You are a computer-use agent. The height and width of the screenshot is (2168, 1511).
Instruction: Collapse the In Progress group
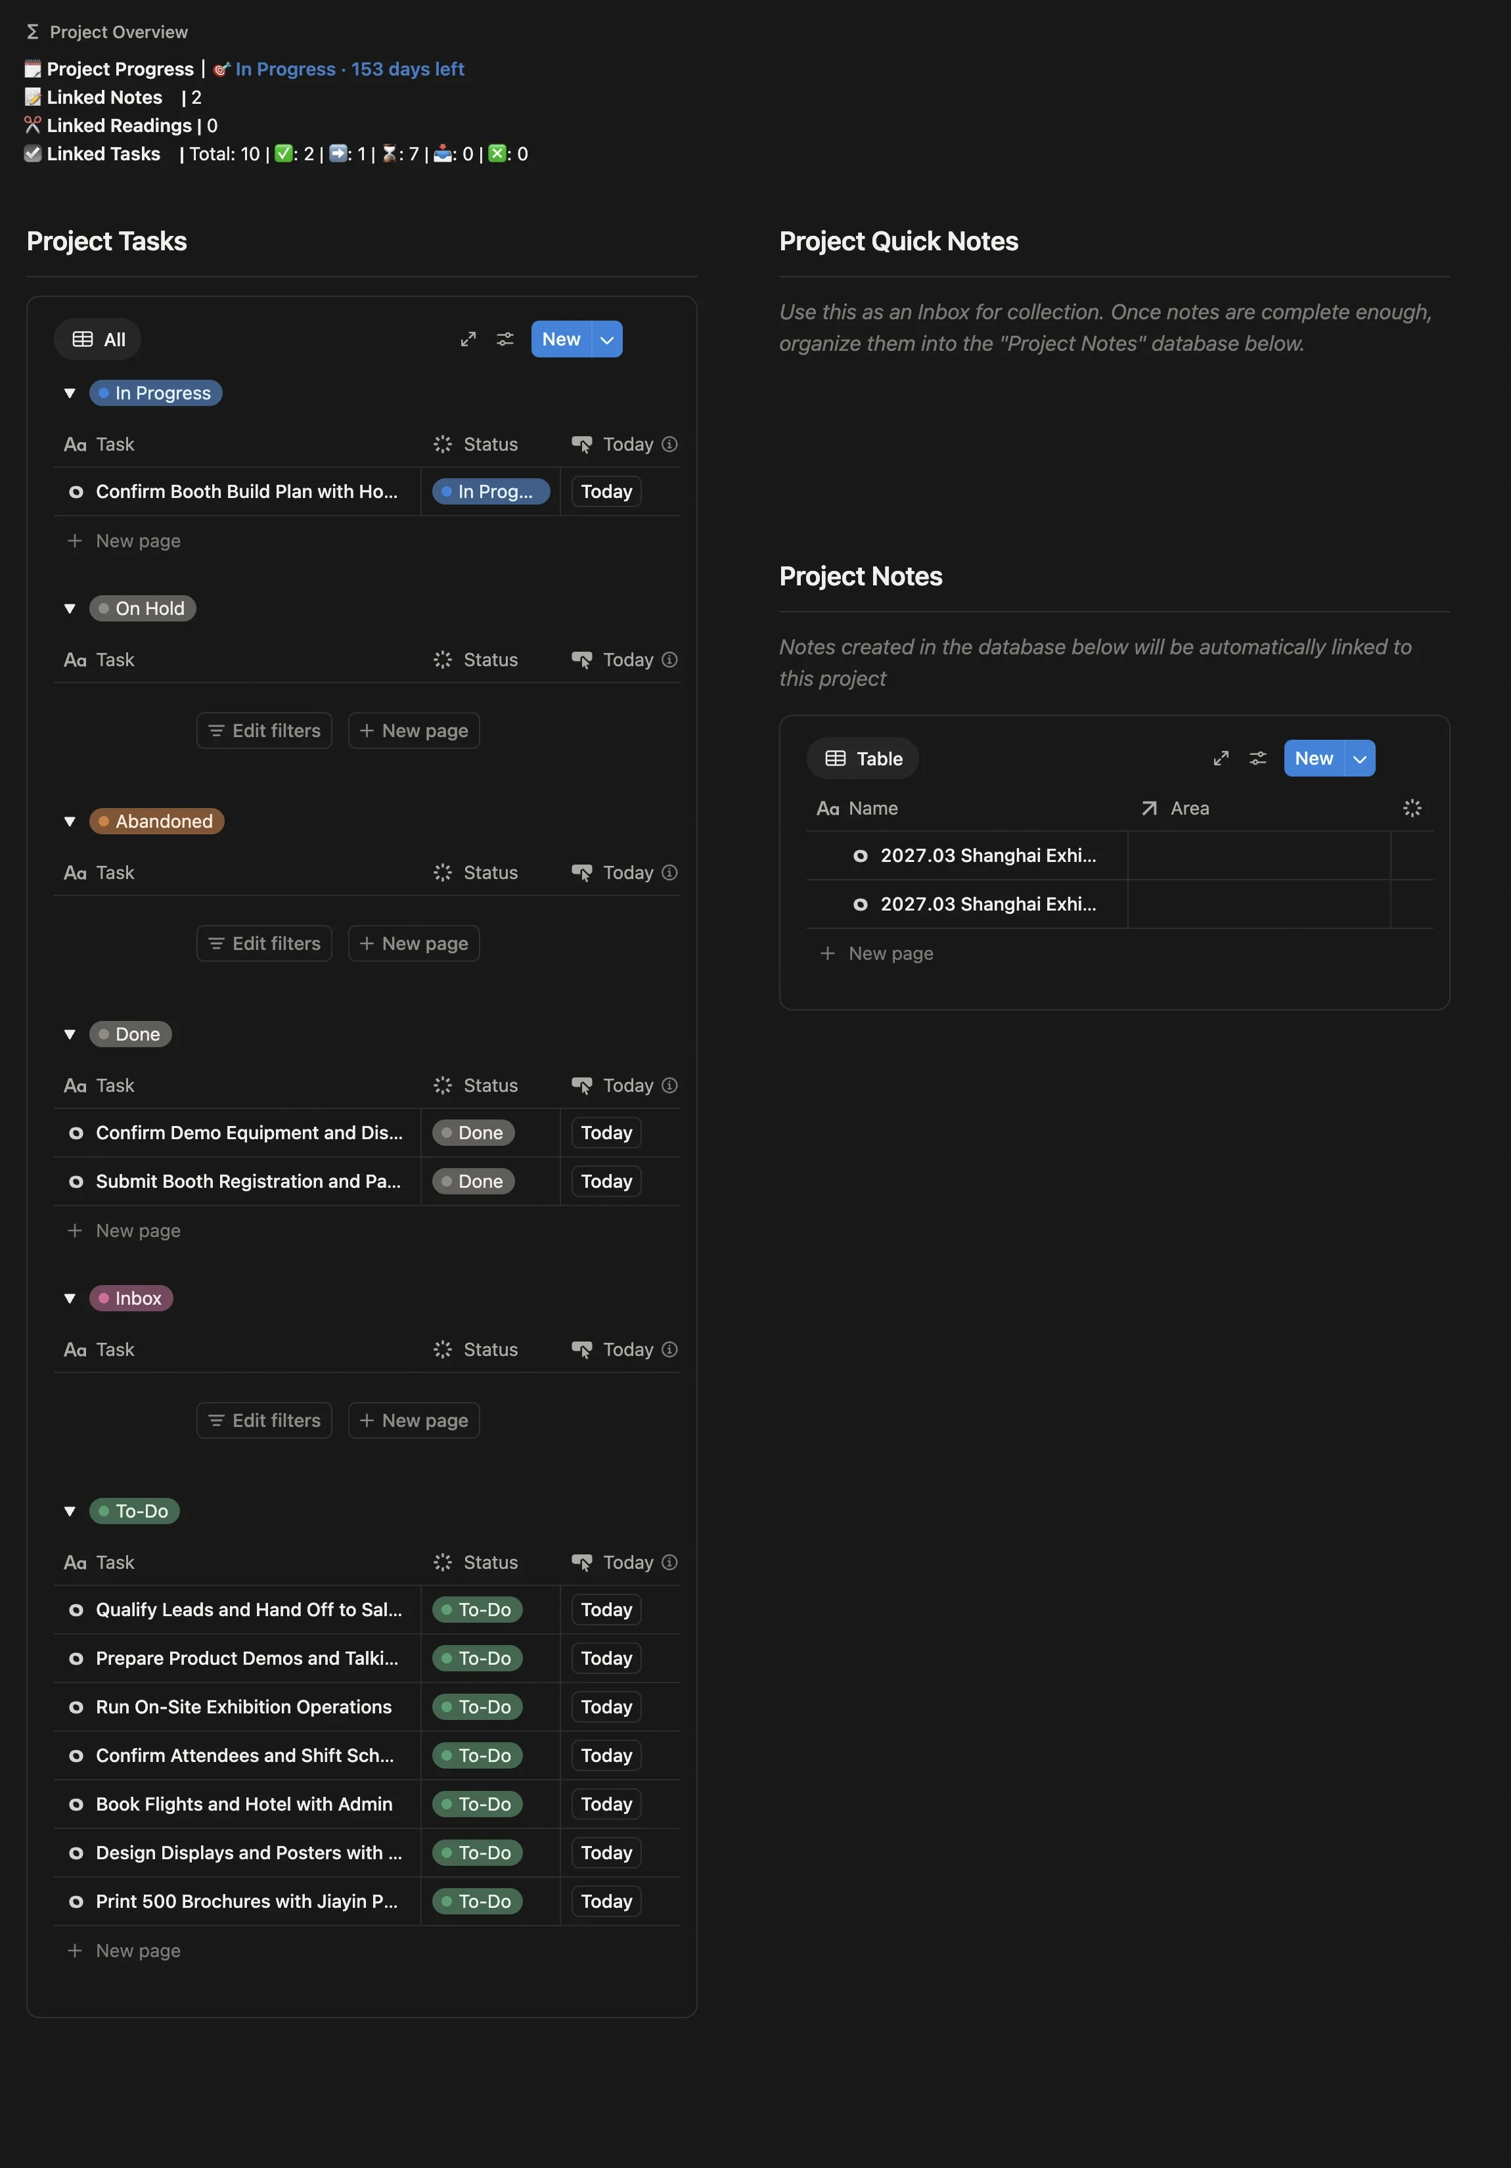(70, 394)
